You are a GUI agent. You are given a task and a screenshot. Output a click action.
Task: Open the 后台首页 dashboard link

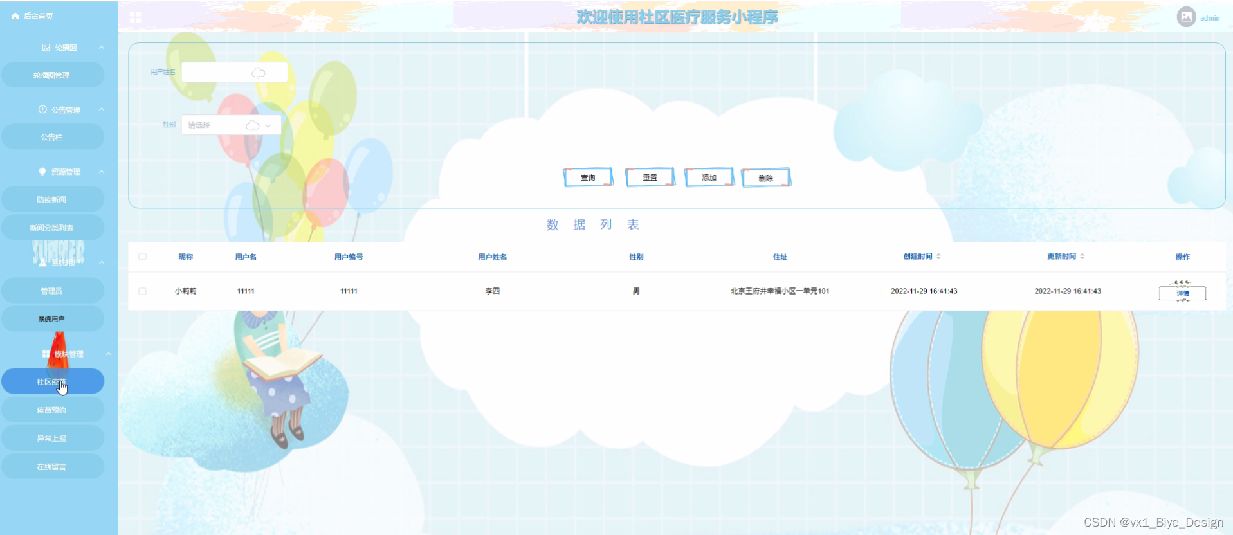pos(39,16)
